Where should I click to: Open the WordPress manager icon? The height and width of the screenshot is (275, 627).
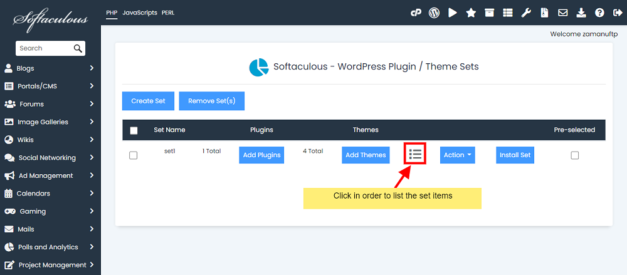[x=435, y=13]
